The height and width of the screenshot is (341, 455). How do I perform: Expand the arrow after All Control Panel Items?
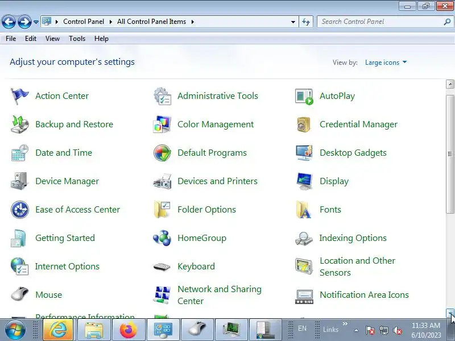tap(192, 22)
